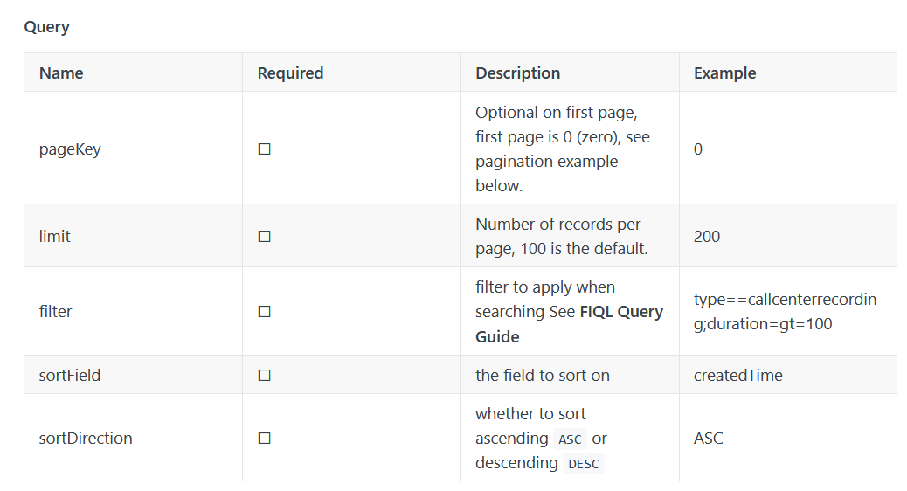This screenshot has height=491, width=907.
Task: Click the ASC inline code label
Action: click(x=569, y=439)
